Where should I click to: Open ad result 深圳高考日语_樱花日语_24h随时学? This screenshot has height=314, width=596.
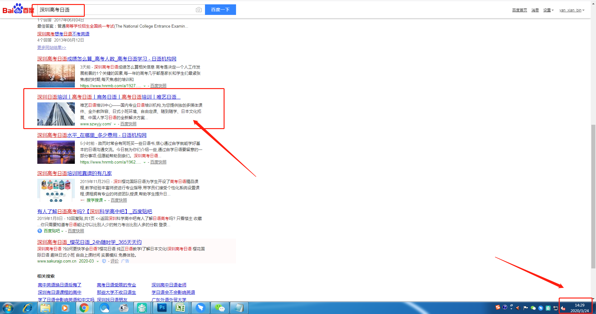pyautogui.click(x=89, y=242)
